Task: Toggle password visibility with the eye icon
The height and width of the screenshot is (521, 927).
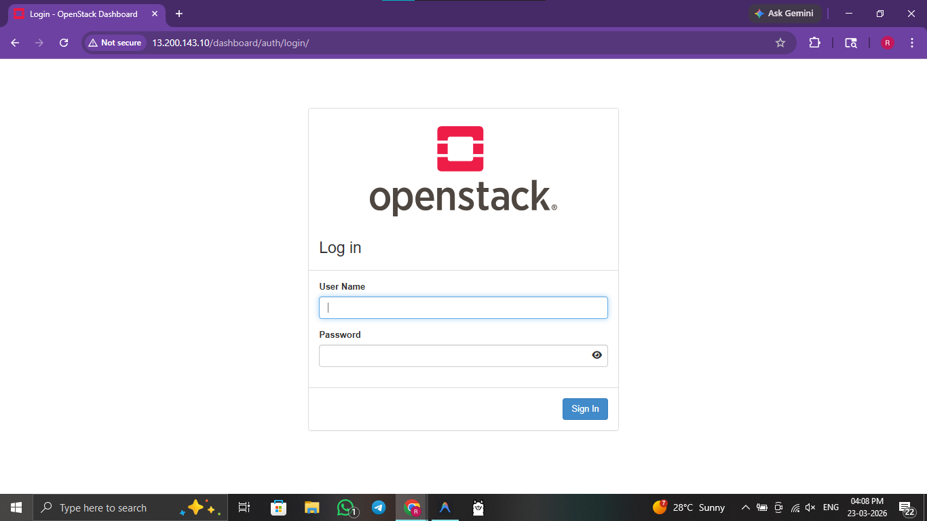Action: [597, 355]
